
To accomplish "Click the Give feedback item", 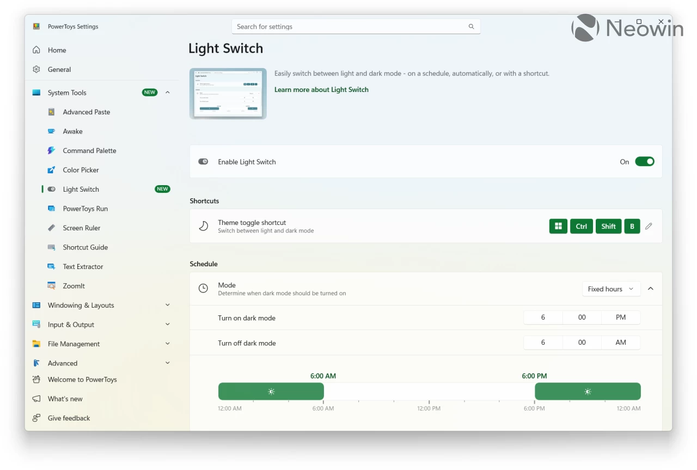I will (x=69, y=418).
